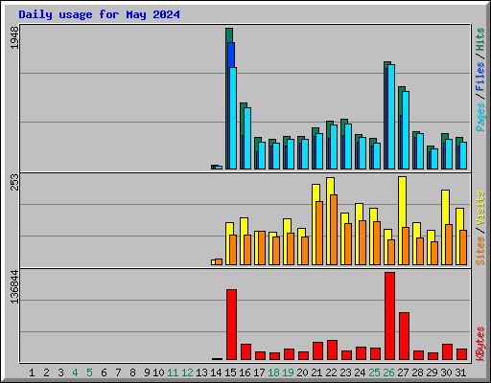The width and height of the screenshot is (491, 383).
Task: Click the cyan 'Pages' legend label
Action: (480, 117)
